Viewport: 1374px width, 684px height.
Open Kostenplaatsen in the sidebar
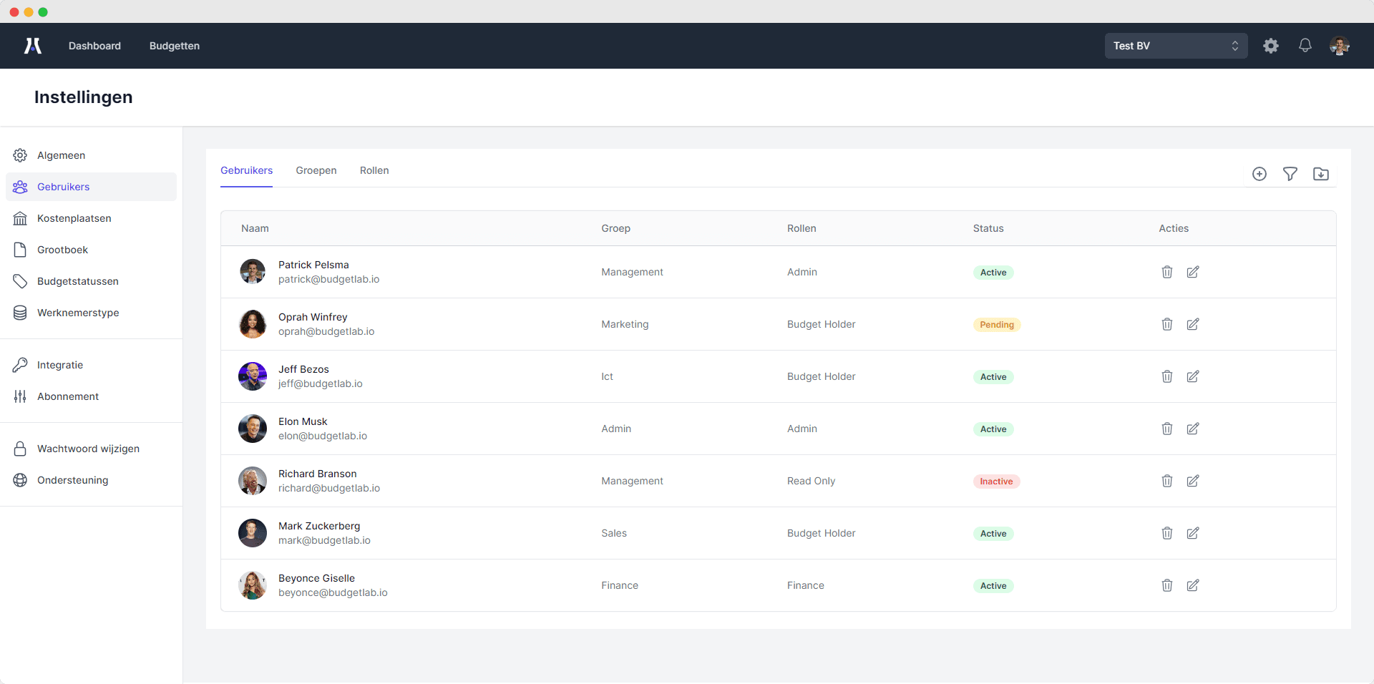click(x=74, y=218)
